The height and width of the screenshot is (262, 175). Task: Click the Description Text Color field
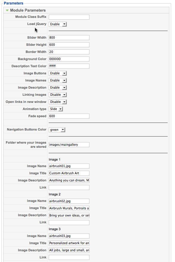tap(69, 66)
